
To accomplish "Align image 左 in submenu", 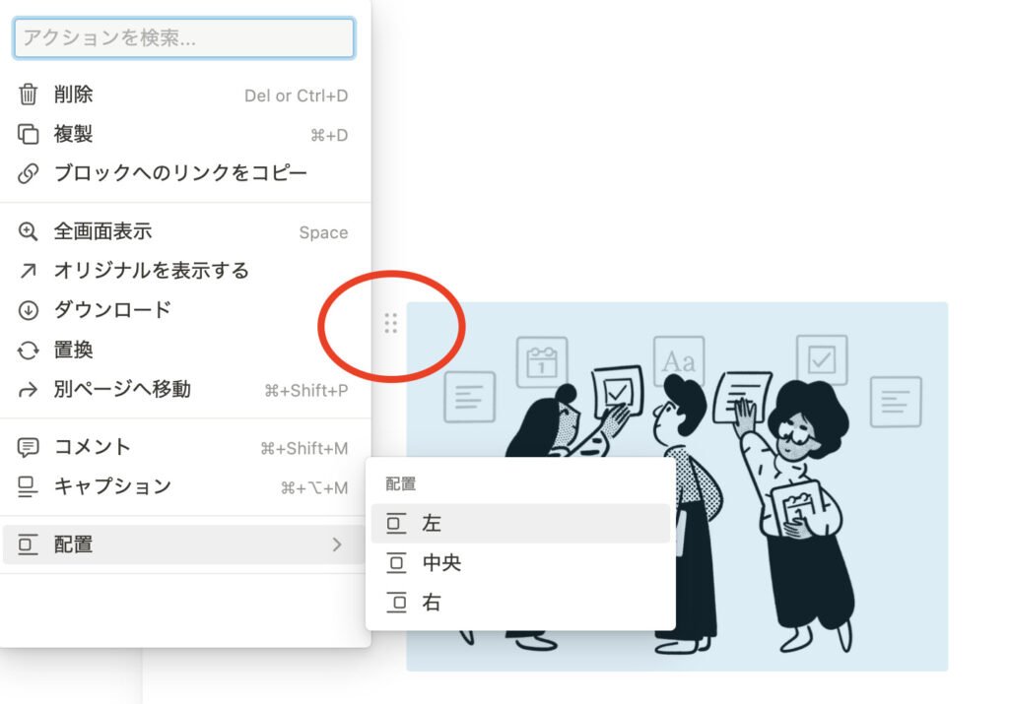I will pyautogui.click(x=520, y=524).
